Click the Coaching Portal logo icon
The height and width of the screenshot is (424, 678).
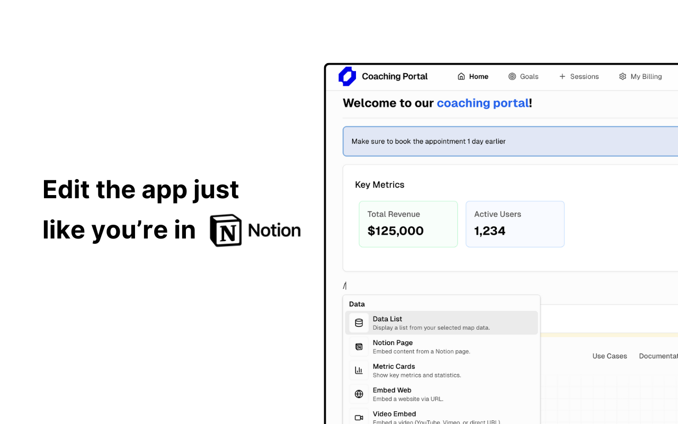coord(347,76)
